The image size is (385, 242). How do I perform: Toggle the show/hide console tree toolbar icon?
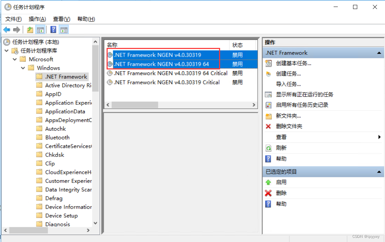click(41, 30)
